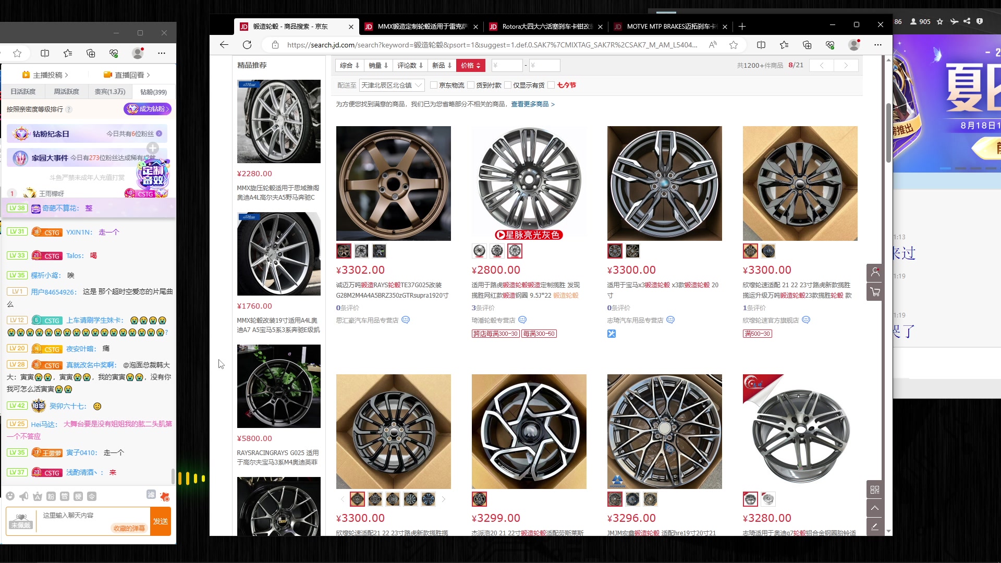Toggle 价格 sort order
This screenshot has height=563, width=1001.
click(471, 65)
